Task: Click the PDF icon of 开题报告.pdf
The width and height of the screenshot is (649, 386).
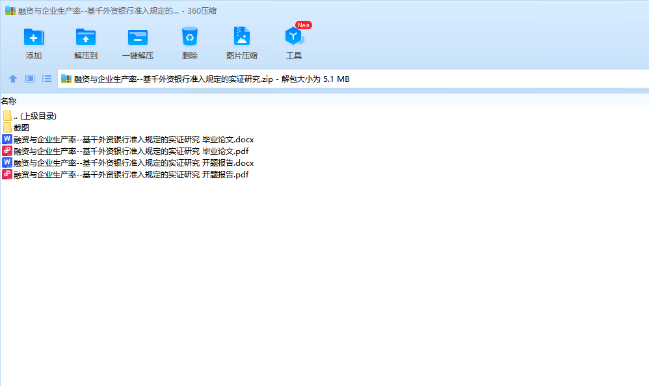Action: point(7,174)
